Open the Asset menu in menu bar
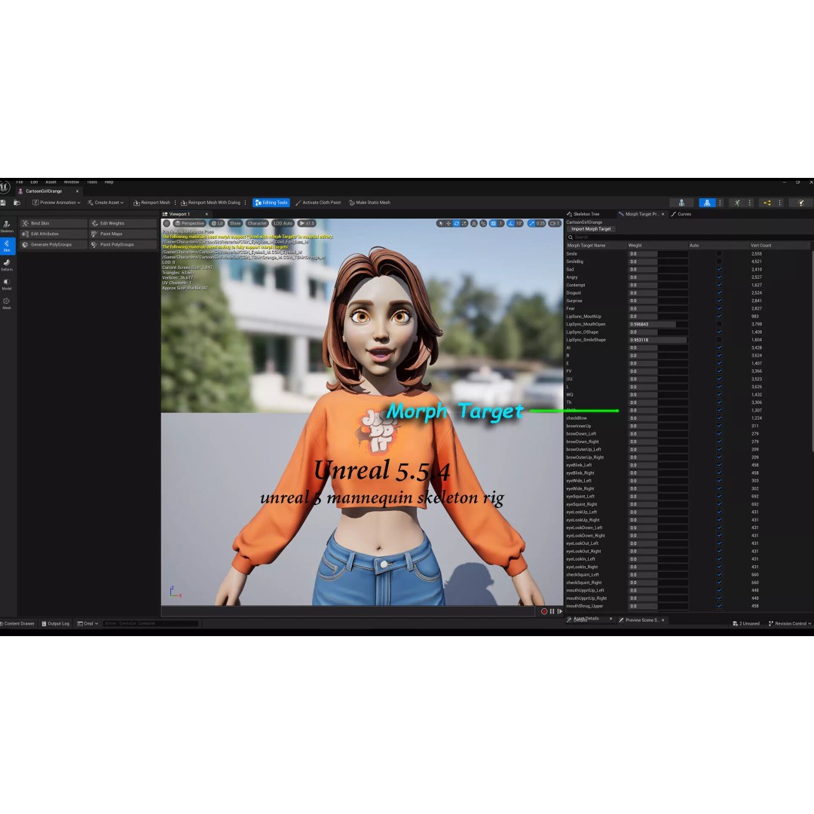This screenshot has height=814, width=814. (x=51, y=182)
